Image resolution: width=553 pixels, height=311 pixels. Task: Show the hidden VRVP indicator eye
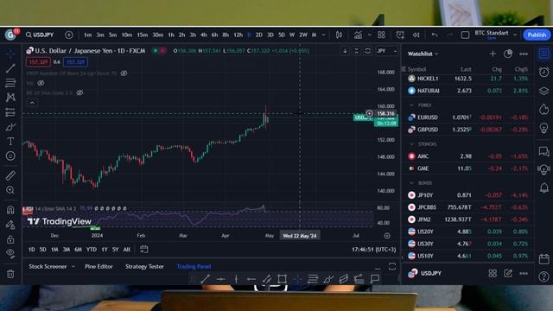(124, 73)
